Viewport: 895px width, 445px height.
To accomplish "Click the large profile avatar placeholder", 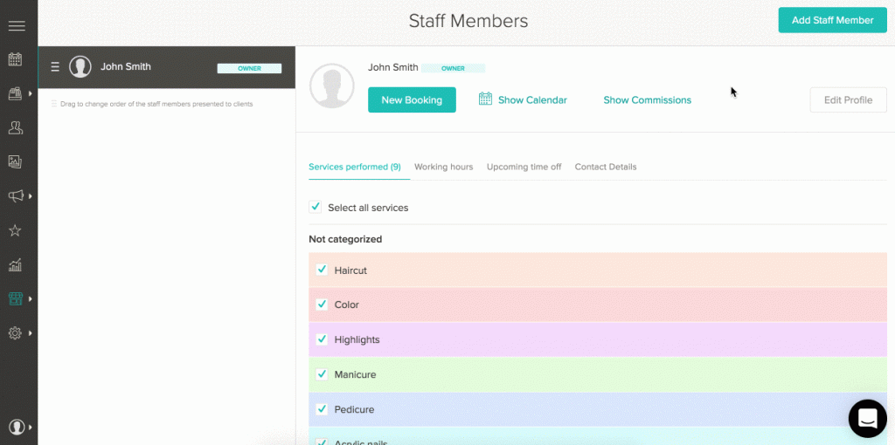I will coord(332,86).
